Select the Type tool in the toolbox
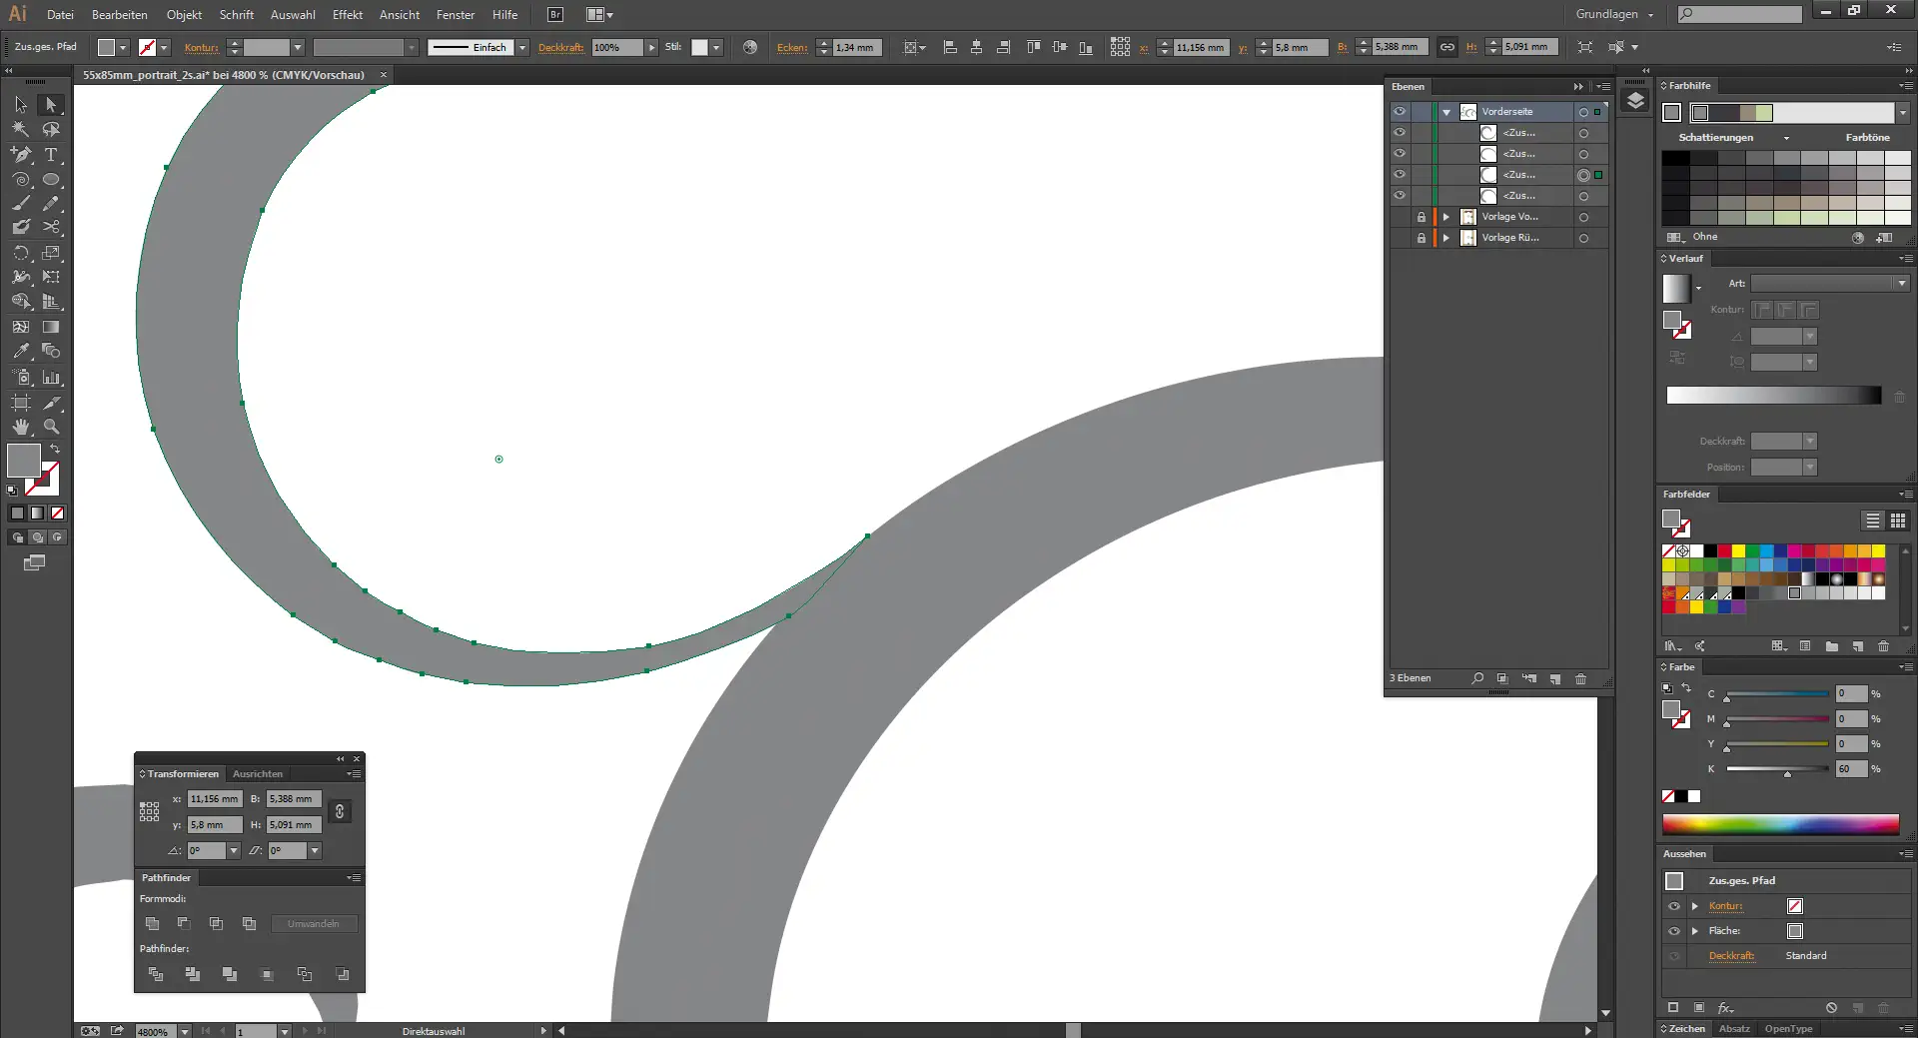Viewport: 1918px width, 1038px height. point(51,155)
